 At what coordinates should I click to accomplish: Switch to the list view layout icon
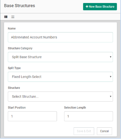click(13, 17)
